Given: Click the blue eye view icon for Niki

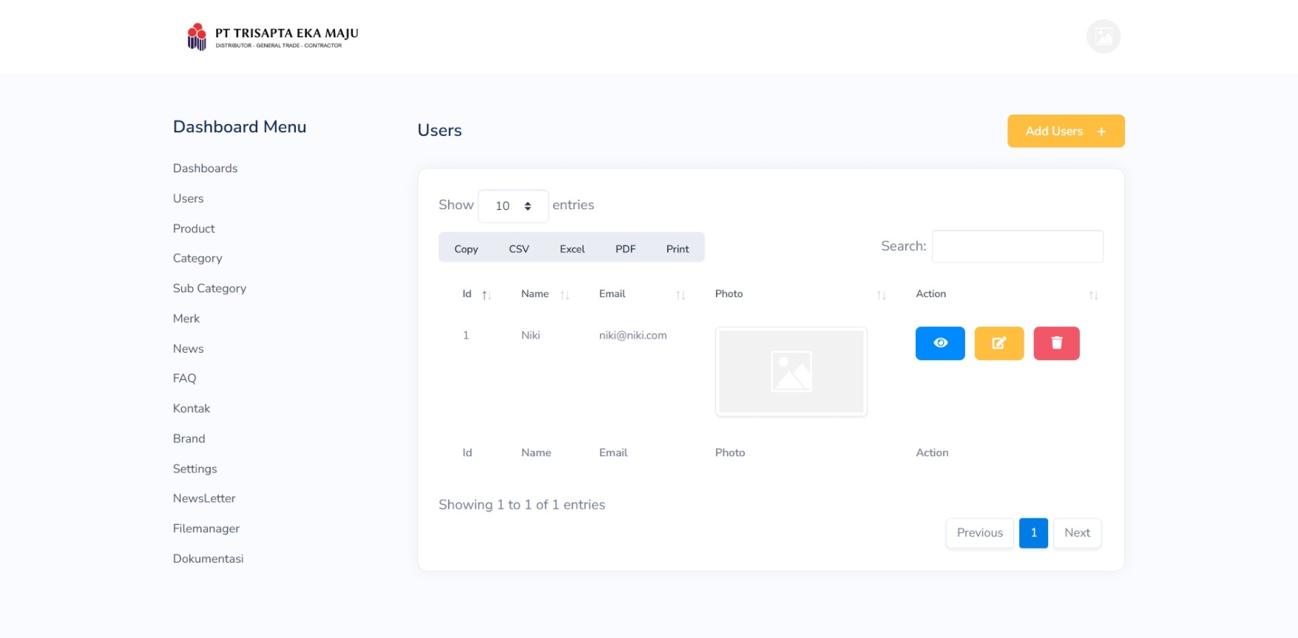Looking at the screenshot, I should [939, 343].
